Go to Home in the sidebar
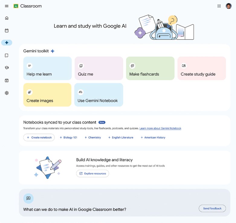This screenshot has width=236, height=223. tap(7, 18)
